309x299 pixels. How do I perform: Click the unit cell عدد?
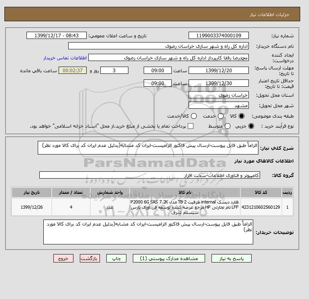point(110,207)
